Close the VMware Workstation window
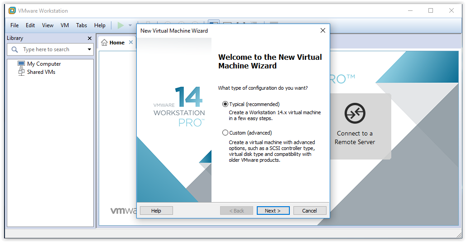 [452, 11]
